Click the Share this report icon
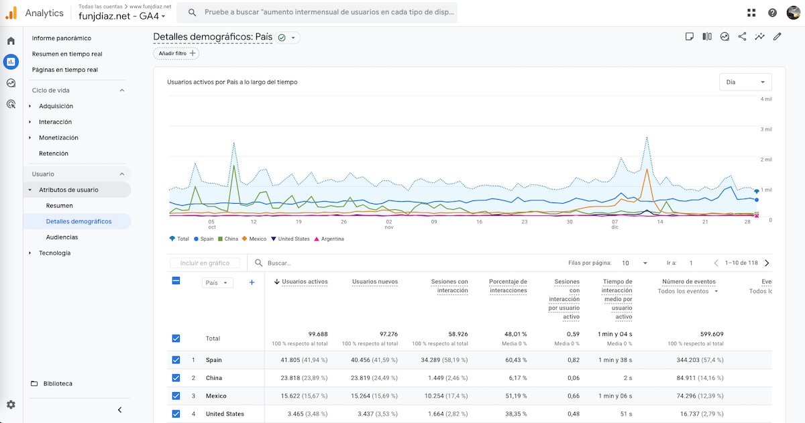The width and height of the screenshot is (805, 423). click(742, 37)
